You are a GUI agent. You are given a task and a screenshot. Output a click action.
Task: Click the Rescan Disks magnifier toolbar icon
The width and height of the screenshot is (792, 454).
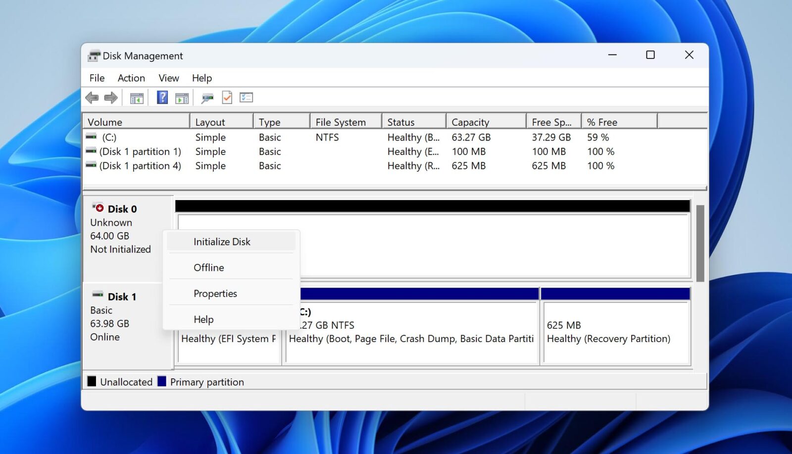[206, 97]
